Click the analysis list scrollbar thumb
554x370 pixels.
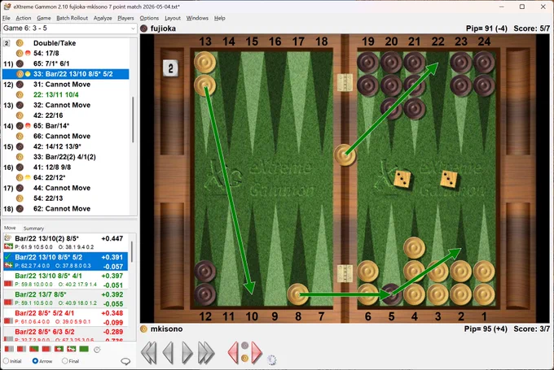coord(132,252)
